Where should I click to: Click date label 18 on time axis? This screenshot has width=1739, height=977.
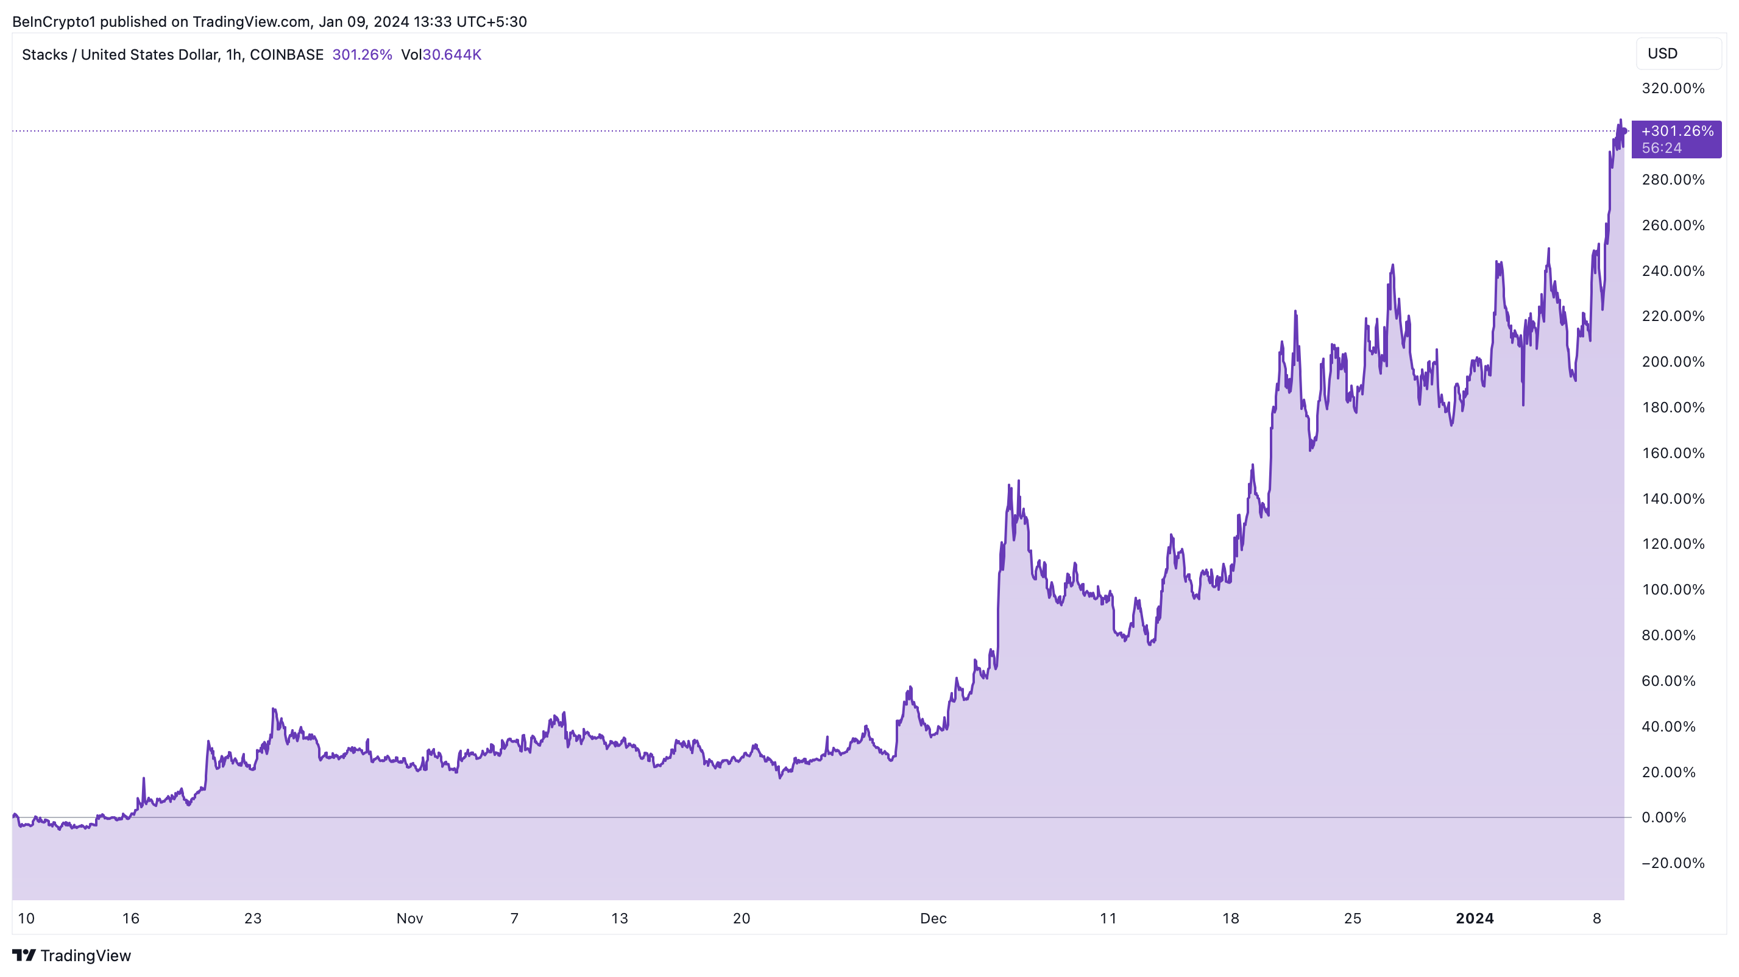[1230, 919]
